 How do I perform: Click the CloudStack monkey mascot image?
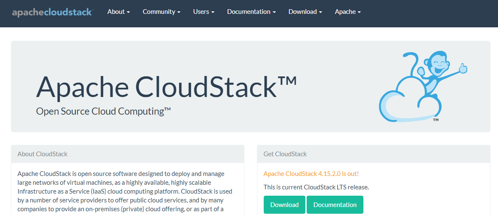(x=423, y=87)
